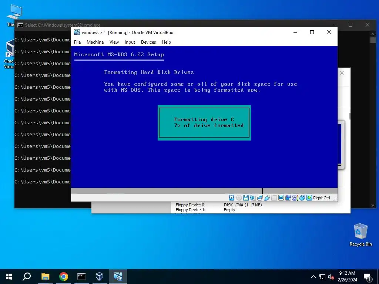The height and width of the screenshot is (284, 379).
Task: Click the windows 3.1 VM taskbar icon
Action: [118, 277]
